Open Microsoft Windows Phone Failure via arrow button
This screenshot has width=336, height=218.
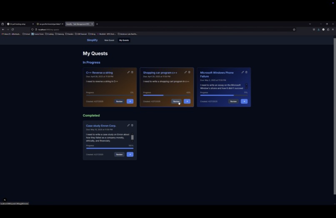point(244,101)
